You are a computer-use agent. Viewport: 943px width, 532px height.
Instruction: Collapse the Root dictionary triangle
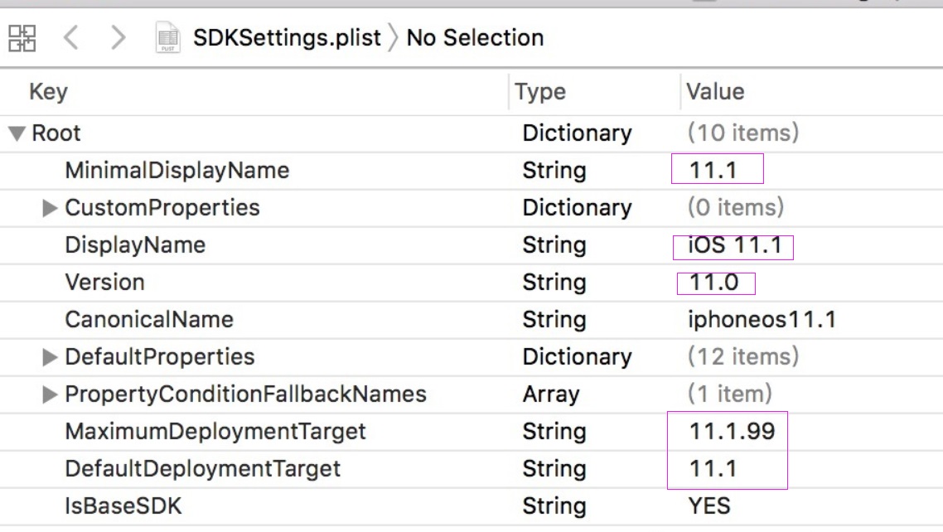[17, 133]
